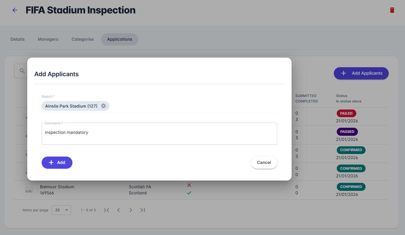This screenshot has width=405, height=235.
Task: Open the items per page dropdown
Action: coord(61,210)
